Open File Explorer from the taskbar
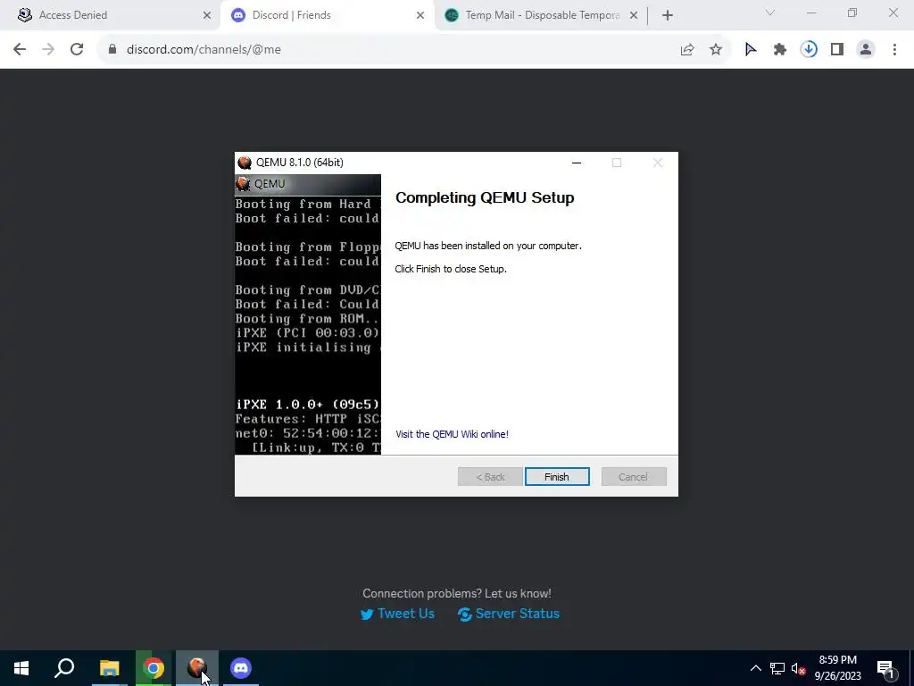 [109, 668]
